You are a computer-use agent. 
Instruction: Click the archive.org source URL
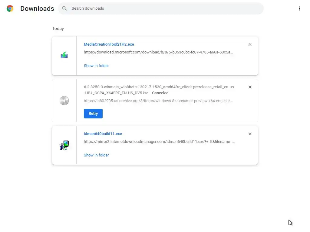(x=158, y=101)
